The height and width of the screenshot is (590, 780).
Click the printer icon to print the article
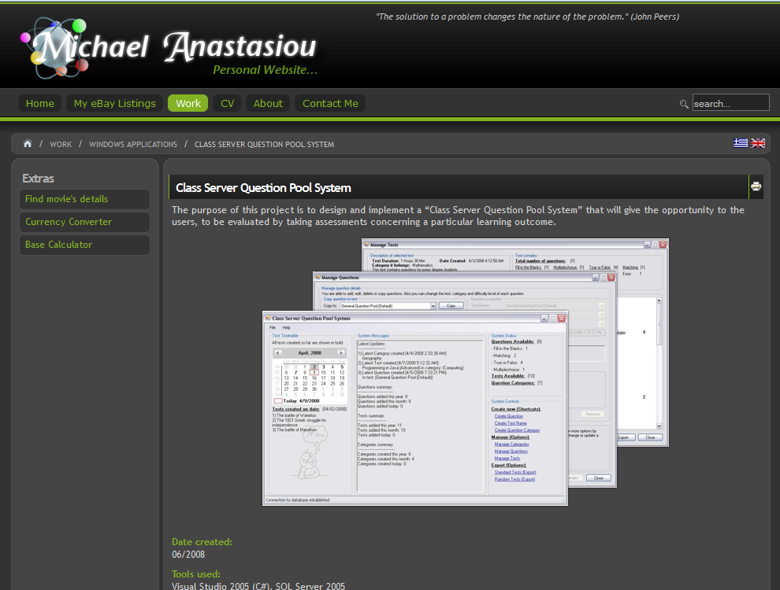click(756, 186)
